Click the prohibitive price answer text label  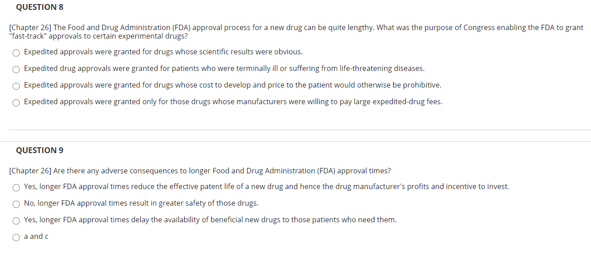(233, 85)
